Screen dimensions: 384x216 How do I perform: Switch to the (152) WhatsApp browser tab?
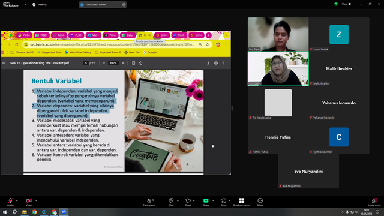click(41, 35)
